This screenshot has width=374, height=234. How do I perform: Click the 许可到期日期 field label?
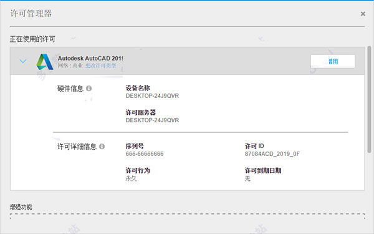[263, 170]
